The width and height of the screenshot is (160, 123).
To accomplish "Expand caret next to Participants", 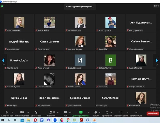I will [x=58, y=112].
